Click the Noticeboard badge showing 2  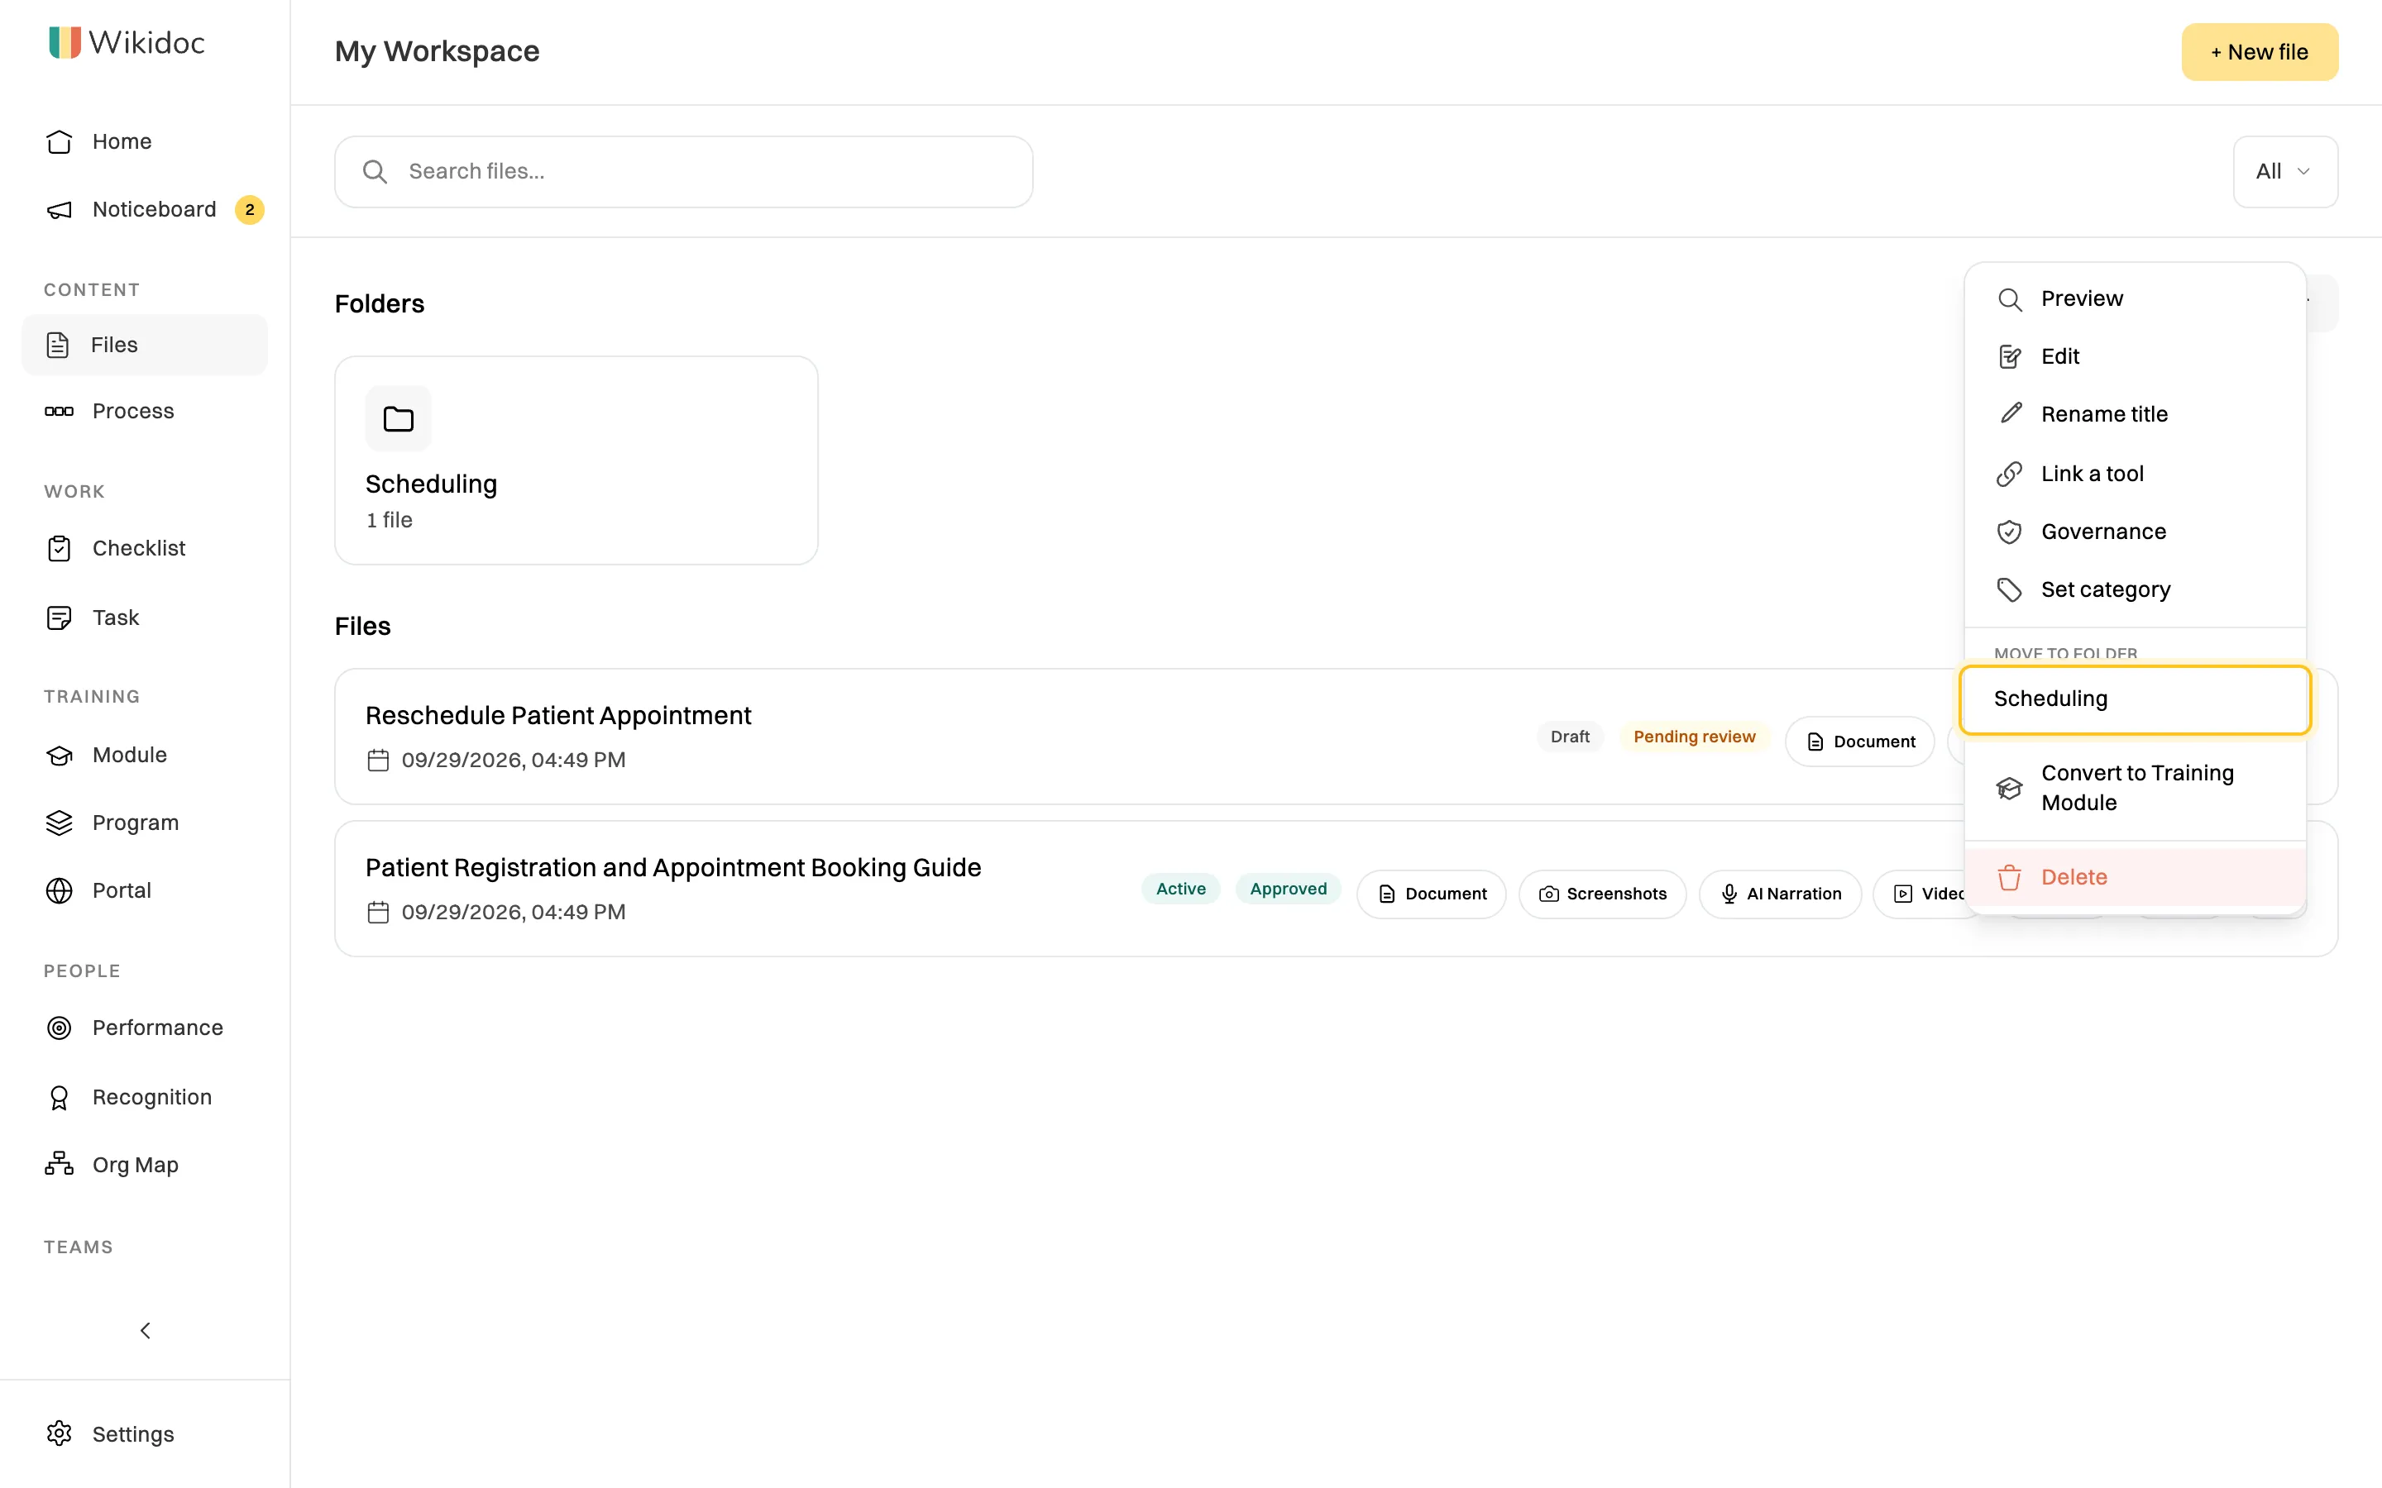tap(250, 210)
